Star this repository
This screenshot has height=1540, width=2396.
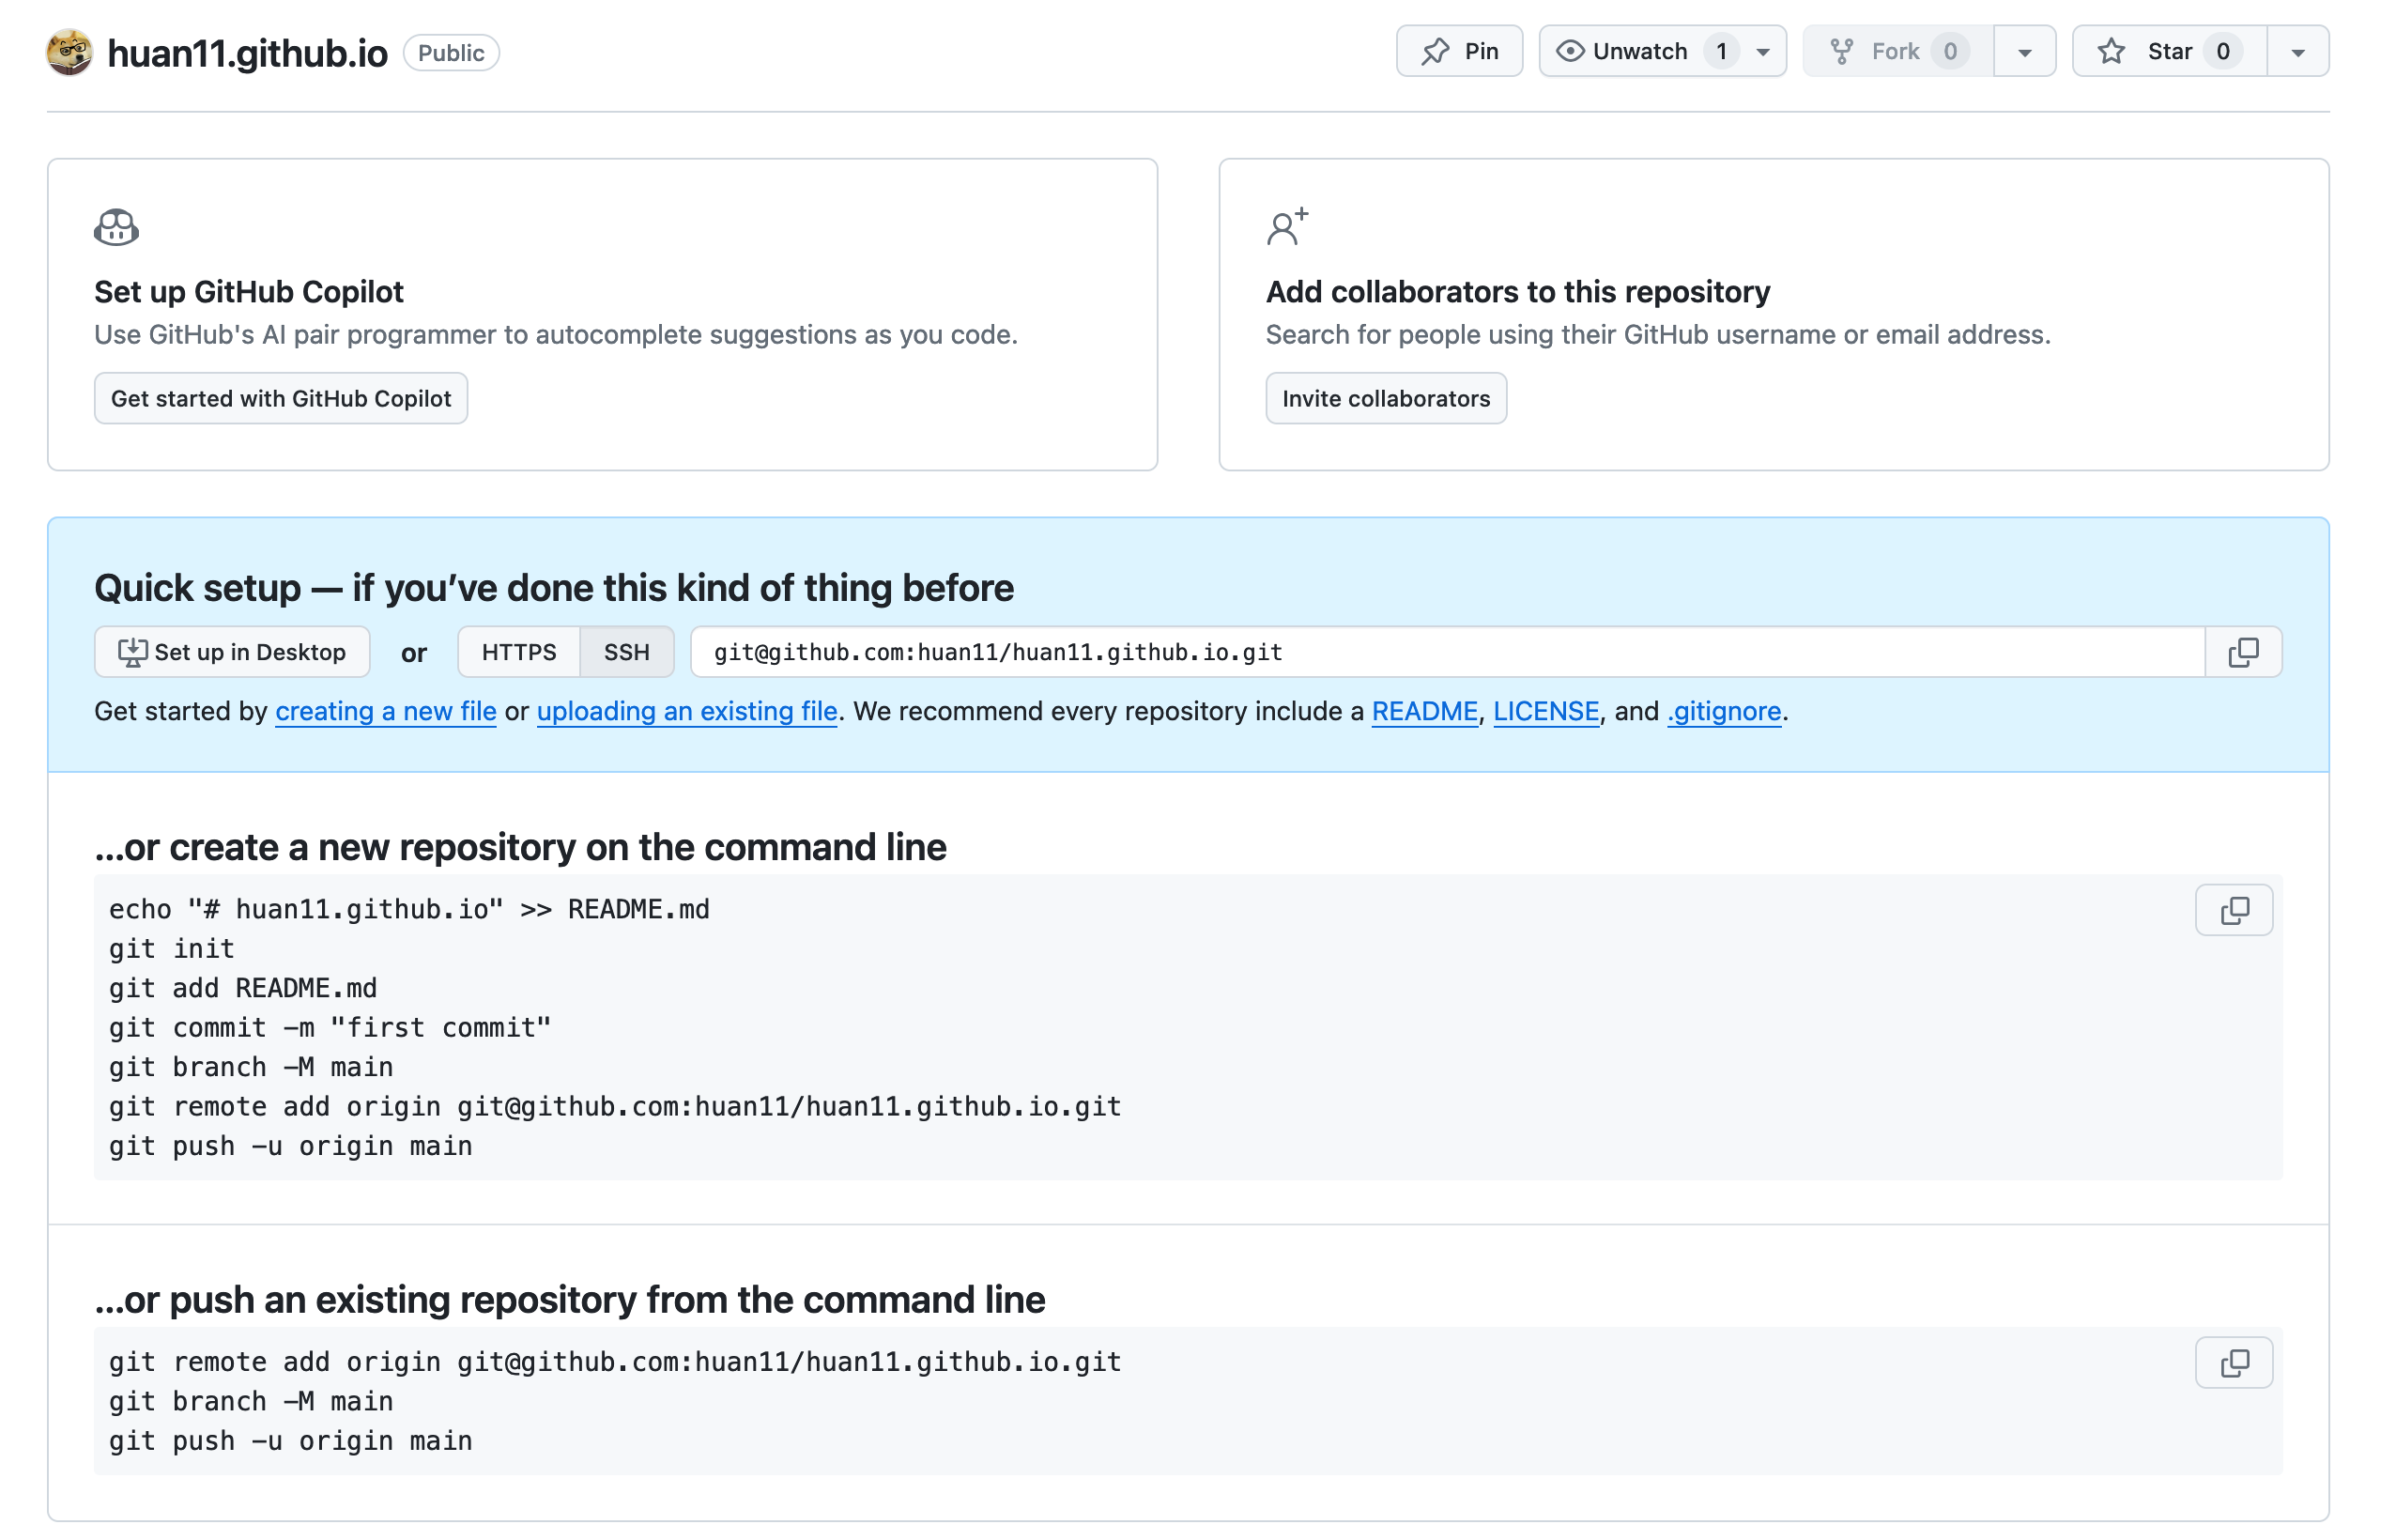pos(2168,51)
